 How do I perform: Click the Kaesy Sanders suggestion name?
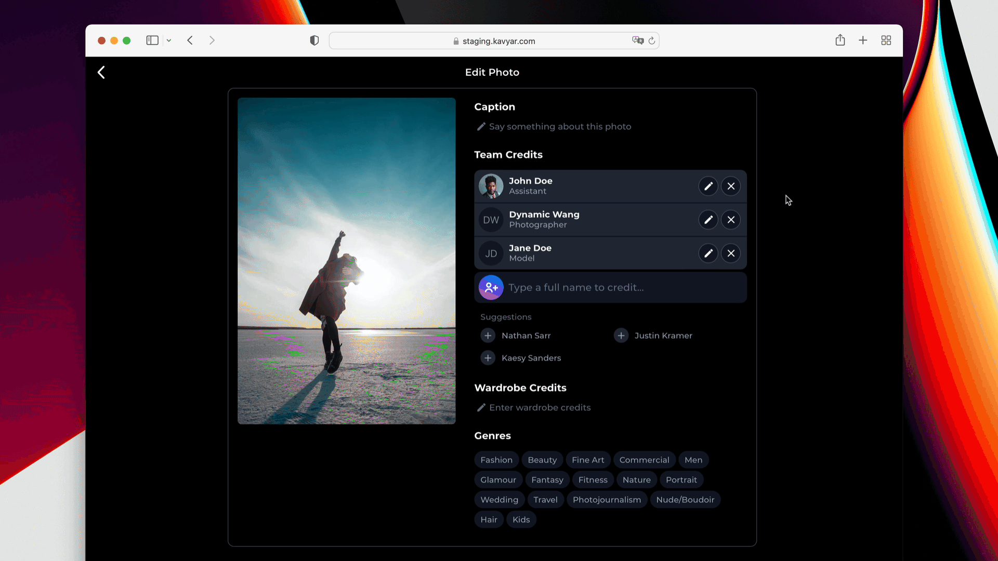531,358
